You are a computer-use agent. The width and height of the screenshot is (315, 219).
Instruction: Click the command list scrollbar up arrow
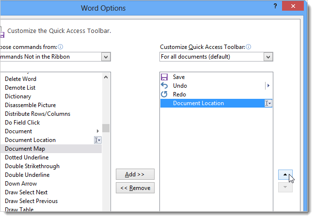pyautogui.click(x=106, y=77)
